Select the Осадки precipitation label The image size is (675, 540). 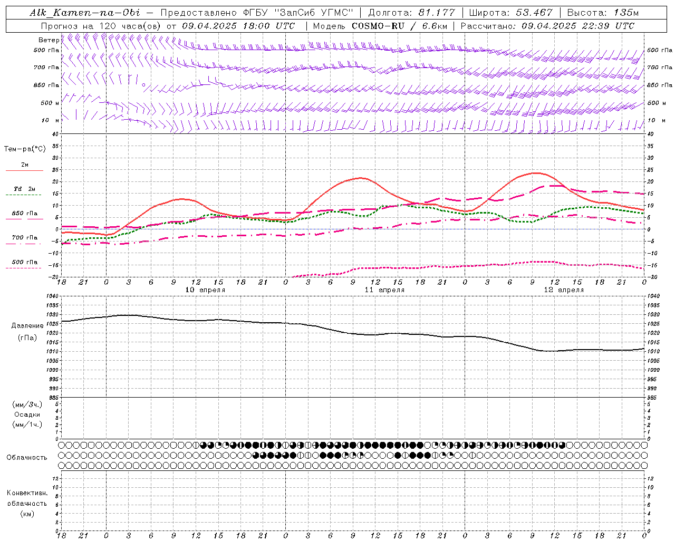coord(27,414)
